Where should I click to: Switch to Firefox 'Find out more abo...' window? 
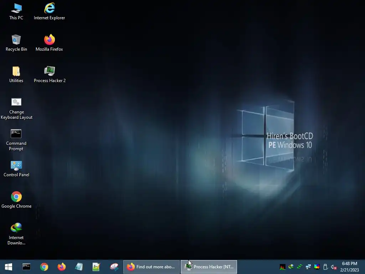click(x=151, y=267)
